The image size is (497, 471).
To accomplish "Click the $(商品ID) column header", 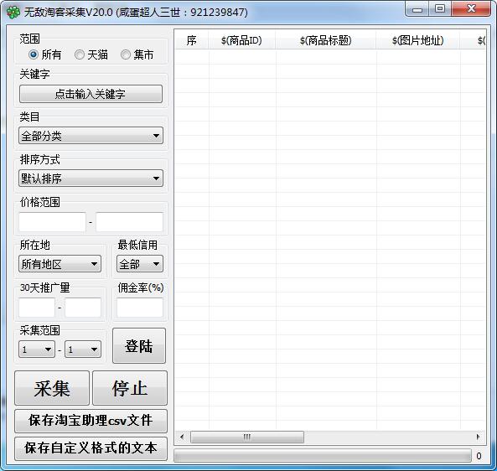I will (x=241, y=40).
